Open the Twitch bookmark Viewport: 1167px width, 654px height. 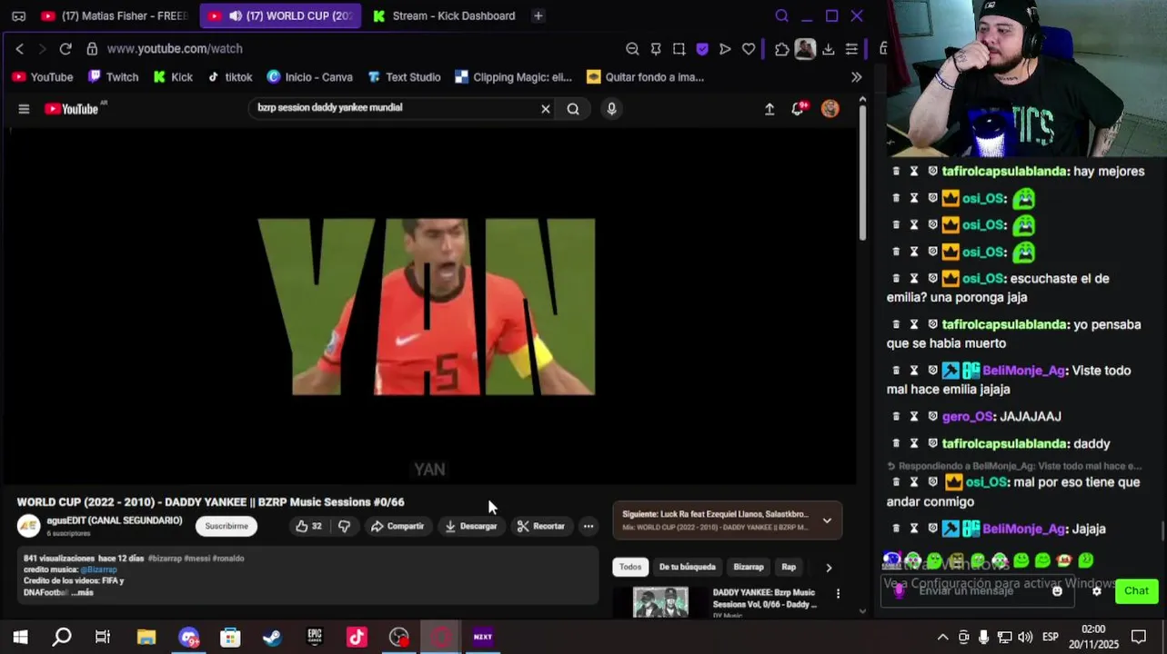(x=114, y=77)
